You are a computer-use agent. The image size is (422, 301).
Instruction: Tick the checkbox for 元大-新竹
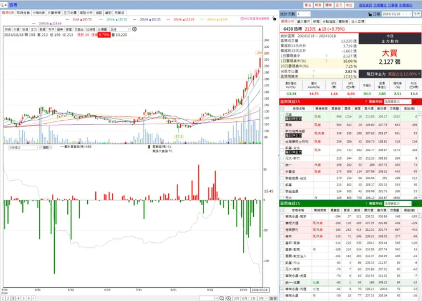pyautogui.click(x=282, y=158)
